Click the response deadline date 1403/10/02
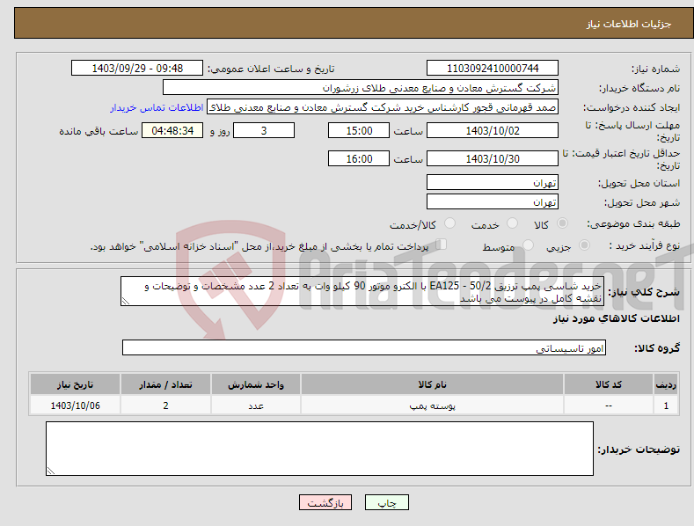694x526 pixels. pyautogui.click(x=493, y=130)
